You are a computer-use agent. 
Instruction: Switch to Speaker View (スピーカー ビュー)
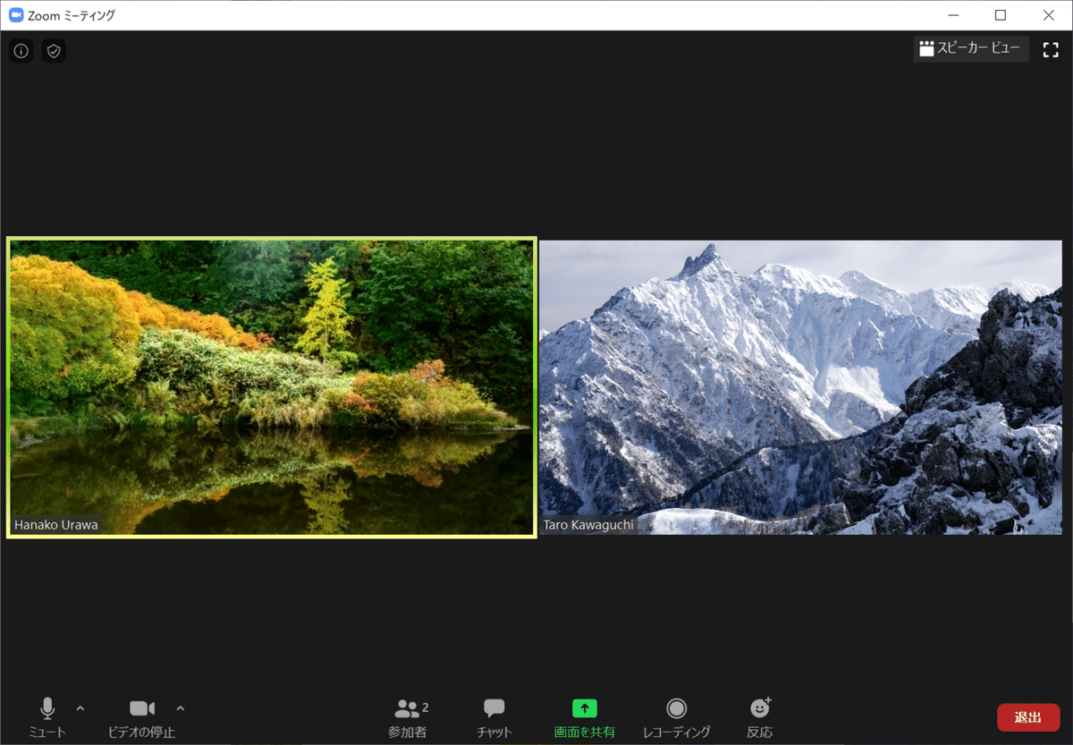click(971, 49)
